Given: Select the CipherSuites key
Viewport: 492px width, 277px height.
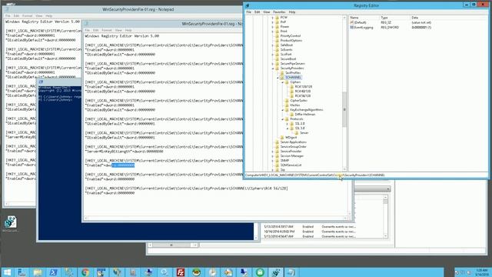Looking at the screenshot, I should click(x=299, y=101).
